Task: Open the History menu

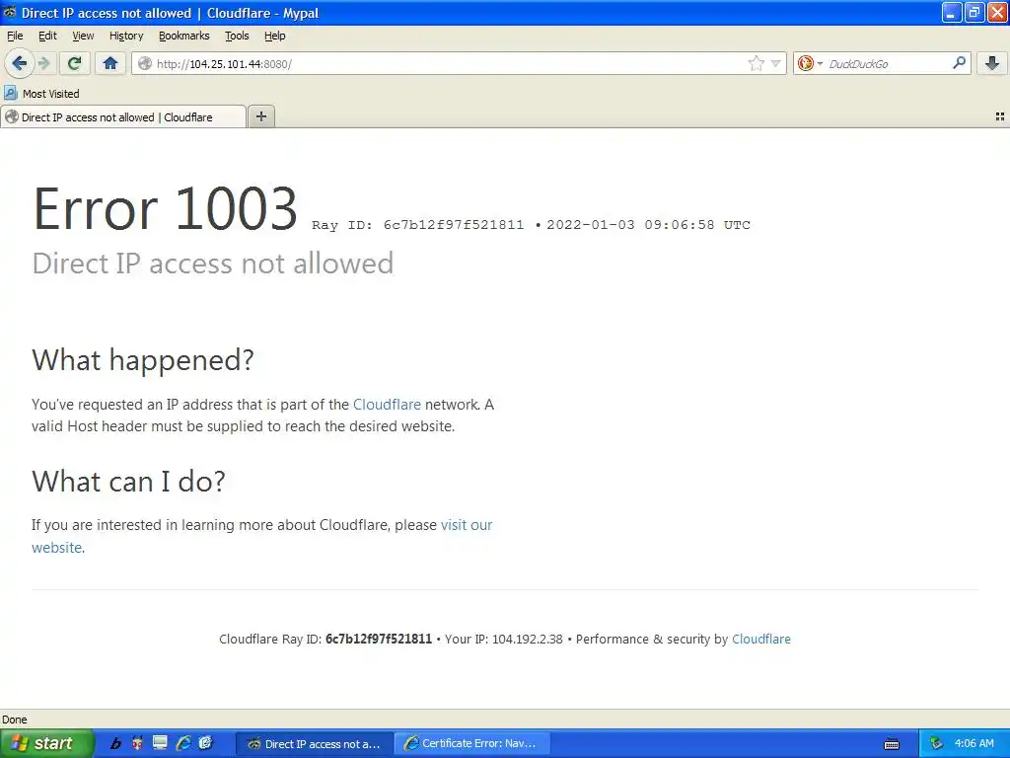Action: pyautogui.click(x=126, y=36)
